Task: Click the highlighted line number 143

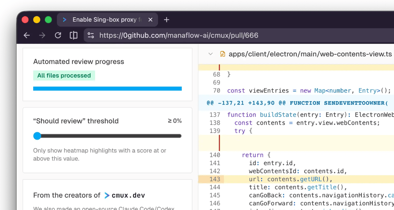Action: coord(215,179)
